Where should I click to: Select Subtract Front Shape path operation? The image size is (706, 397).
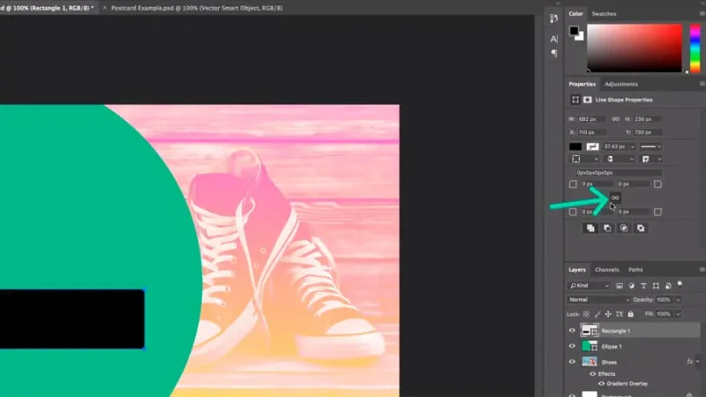point(607,228)
